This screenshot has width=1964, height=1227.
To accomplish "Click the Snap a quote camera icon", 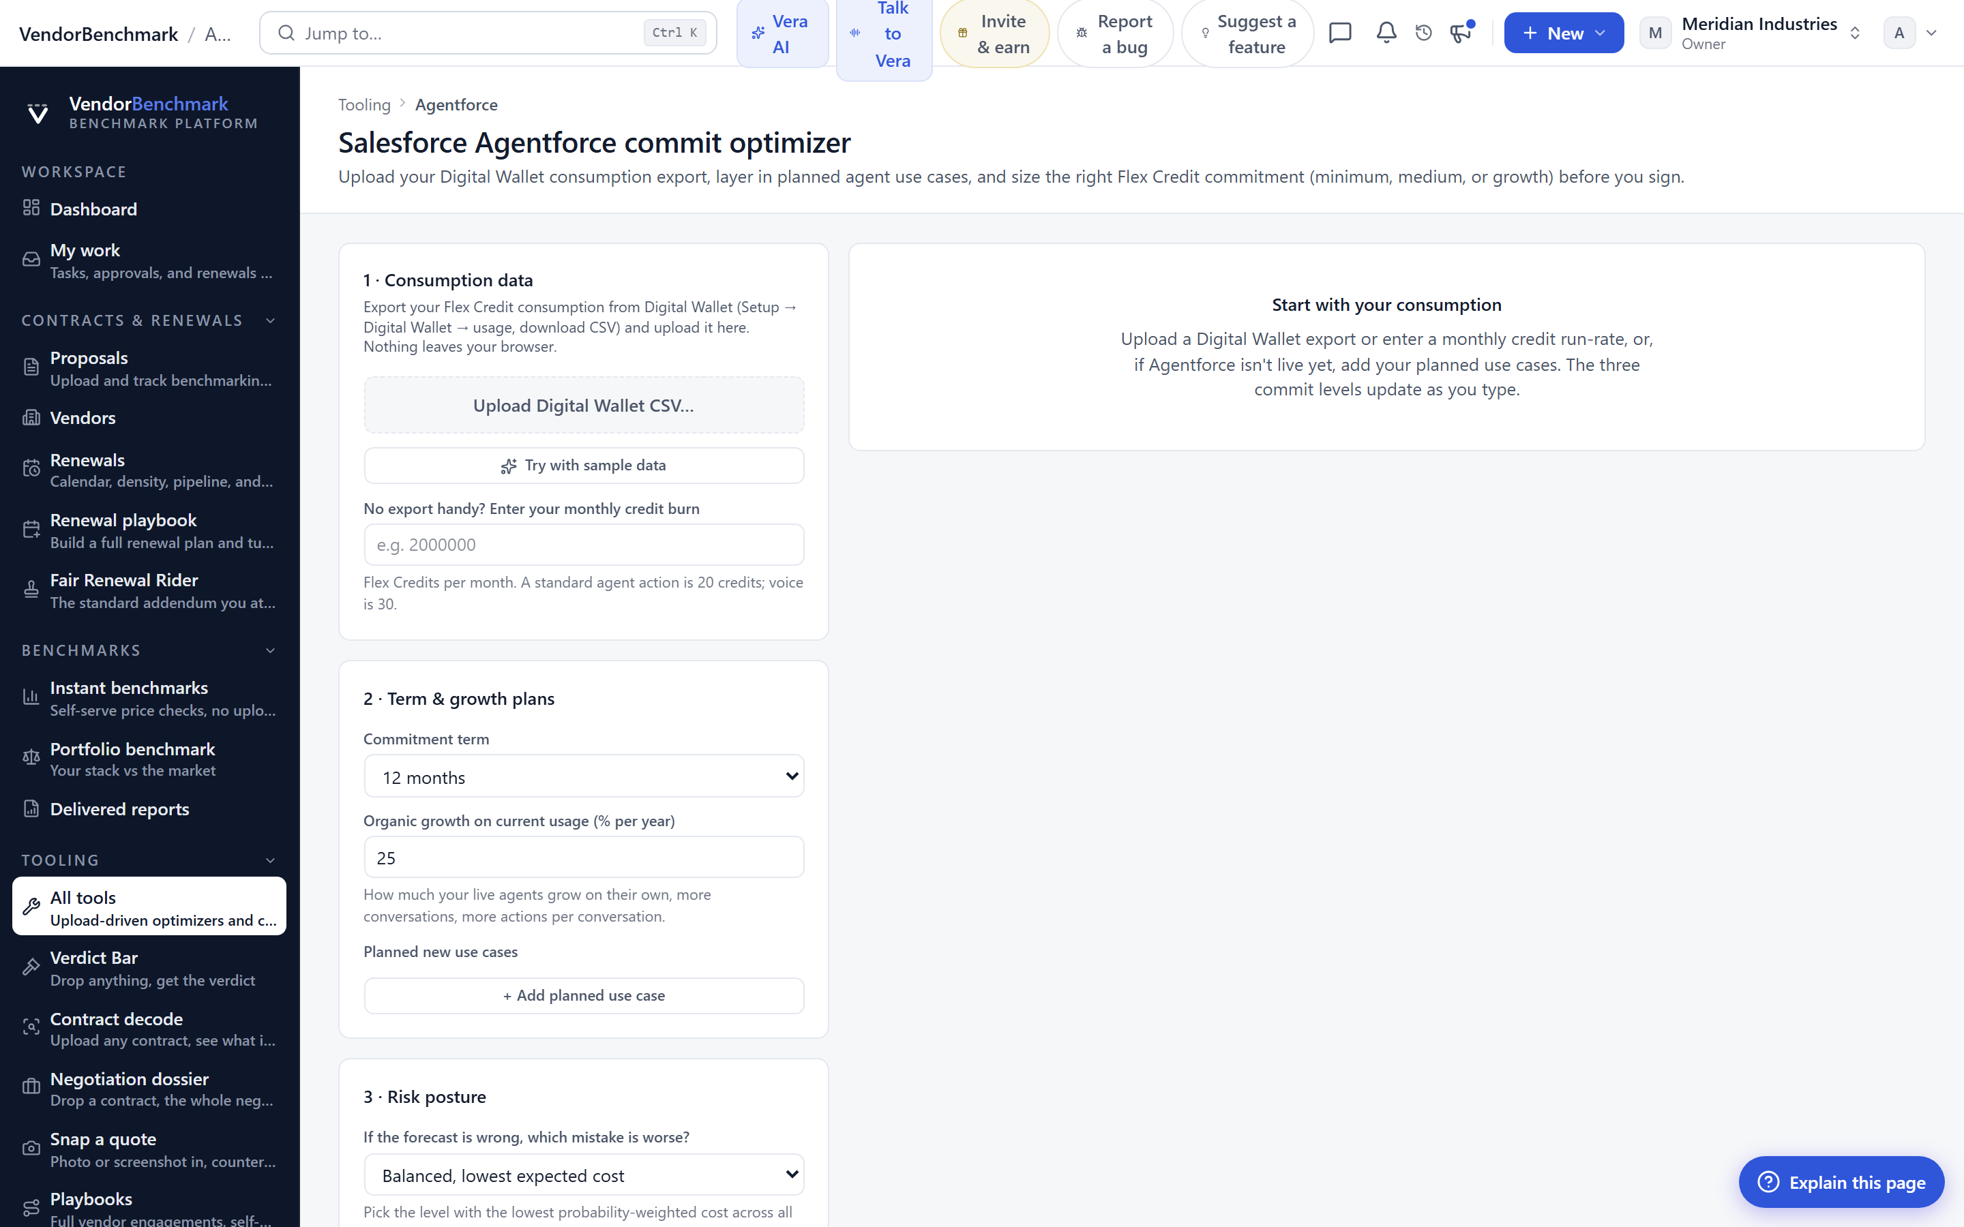I will click(x=31, y=1149).
